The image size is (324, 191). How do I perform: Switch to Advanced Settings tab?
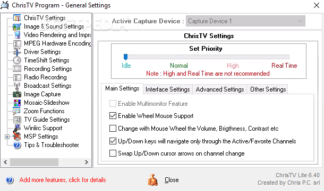click(x=220, y=89)
